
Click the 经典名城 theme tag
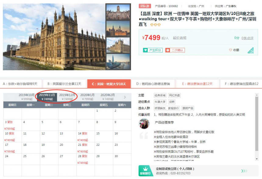click(160, 95)
